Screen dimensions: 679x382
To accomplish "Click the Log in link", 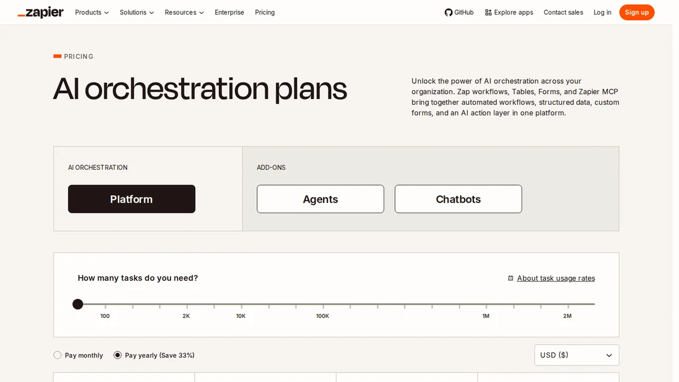I will click(x=602, y=12).
